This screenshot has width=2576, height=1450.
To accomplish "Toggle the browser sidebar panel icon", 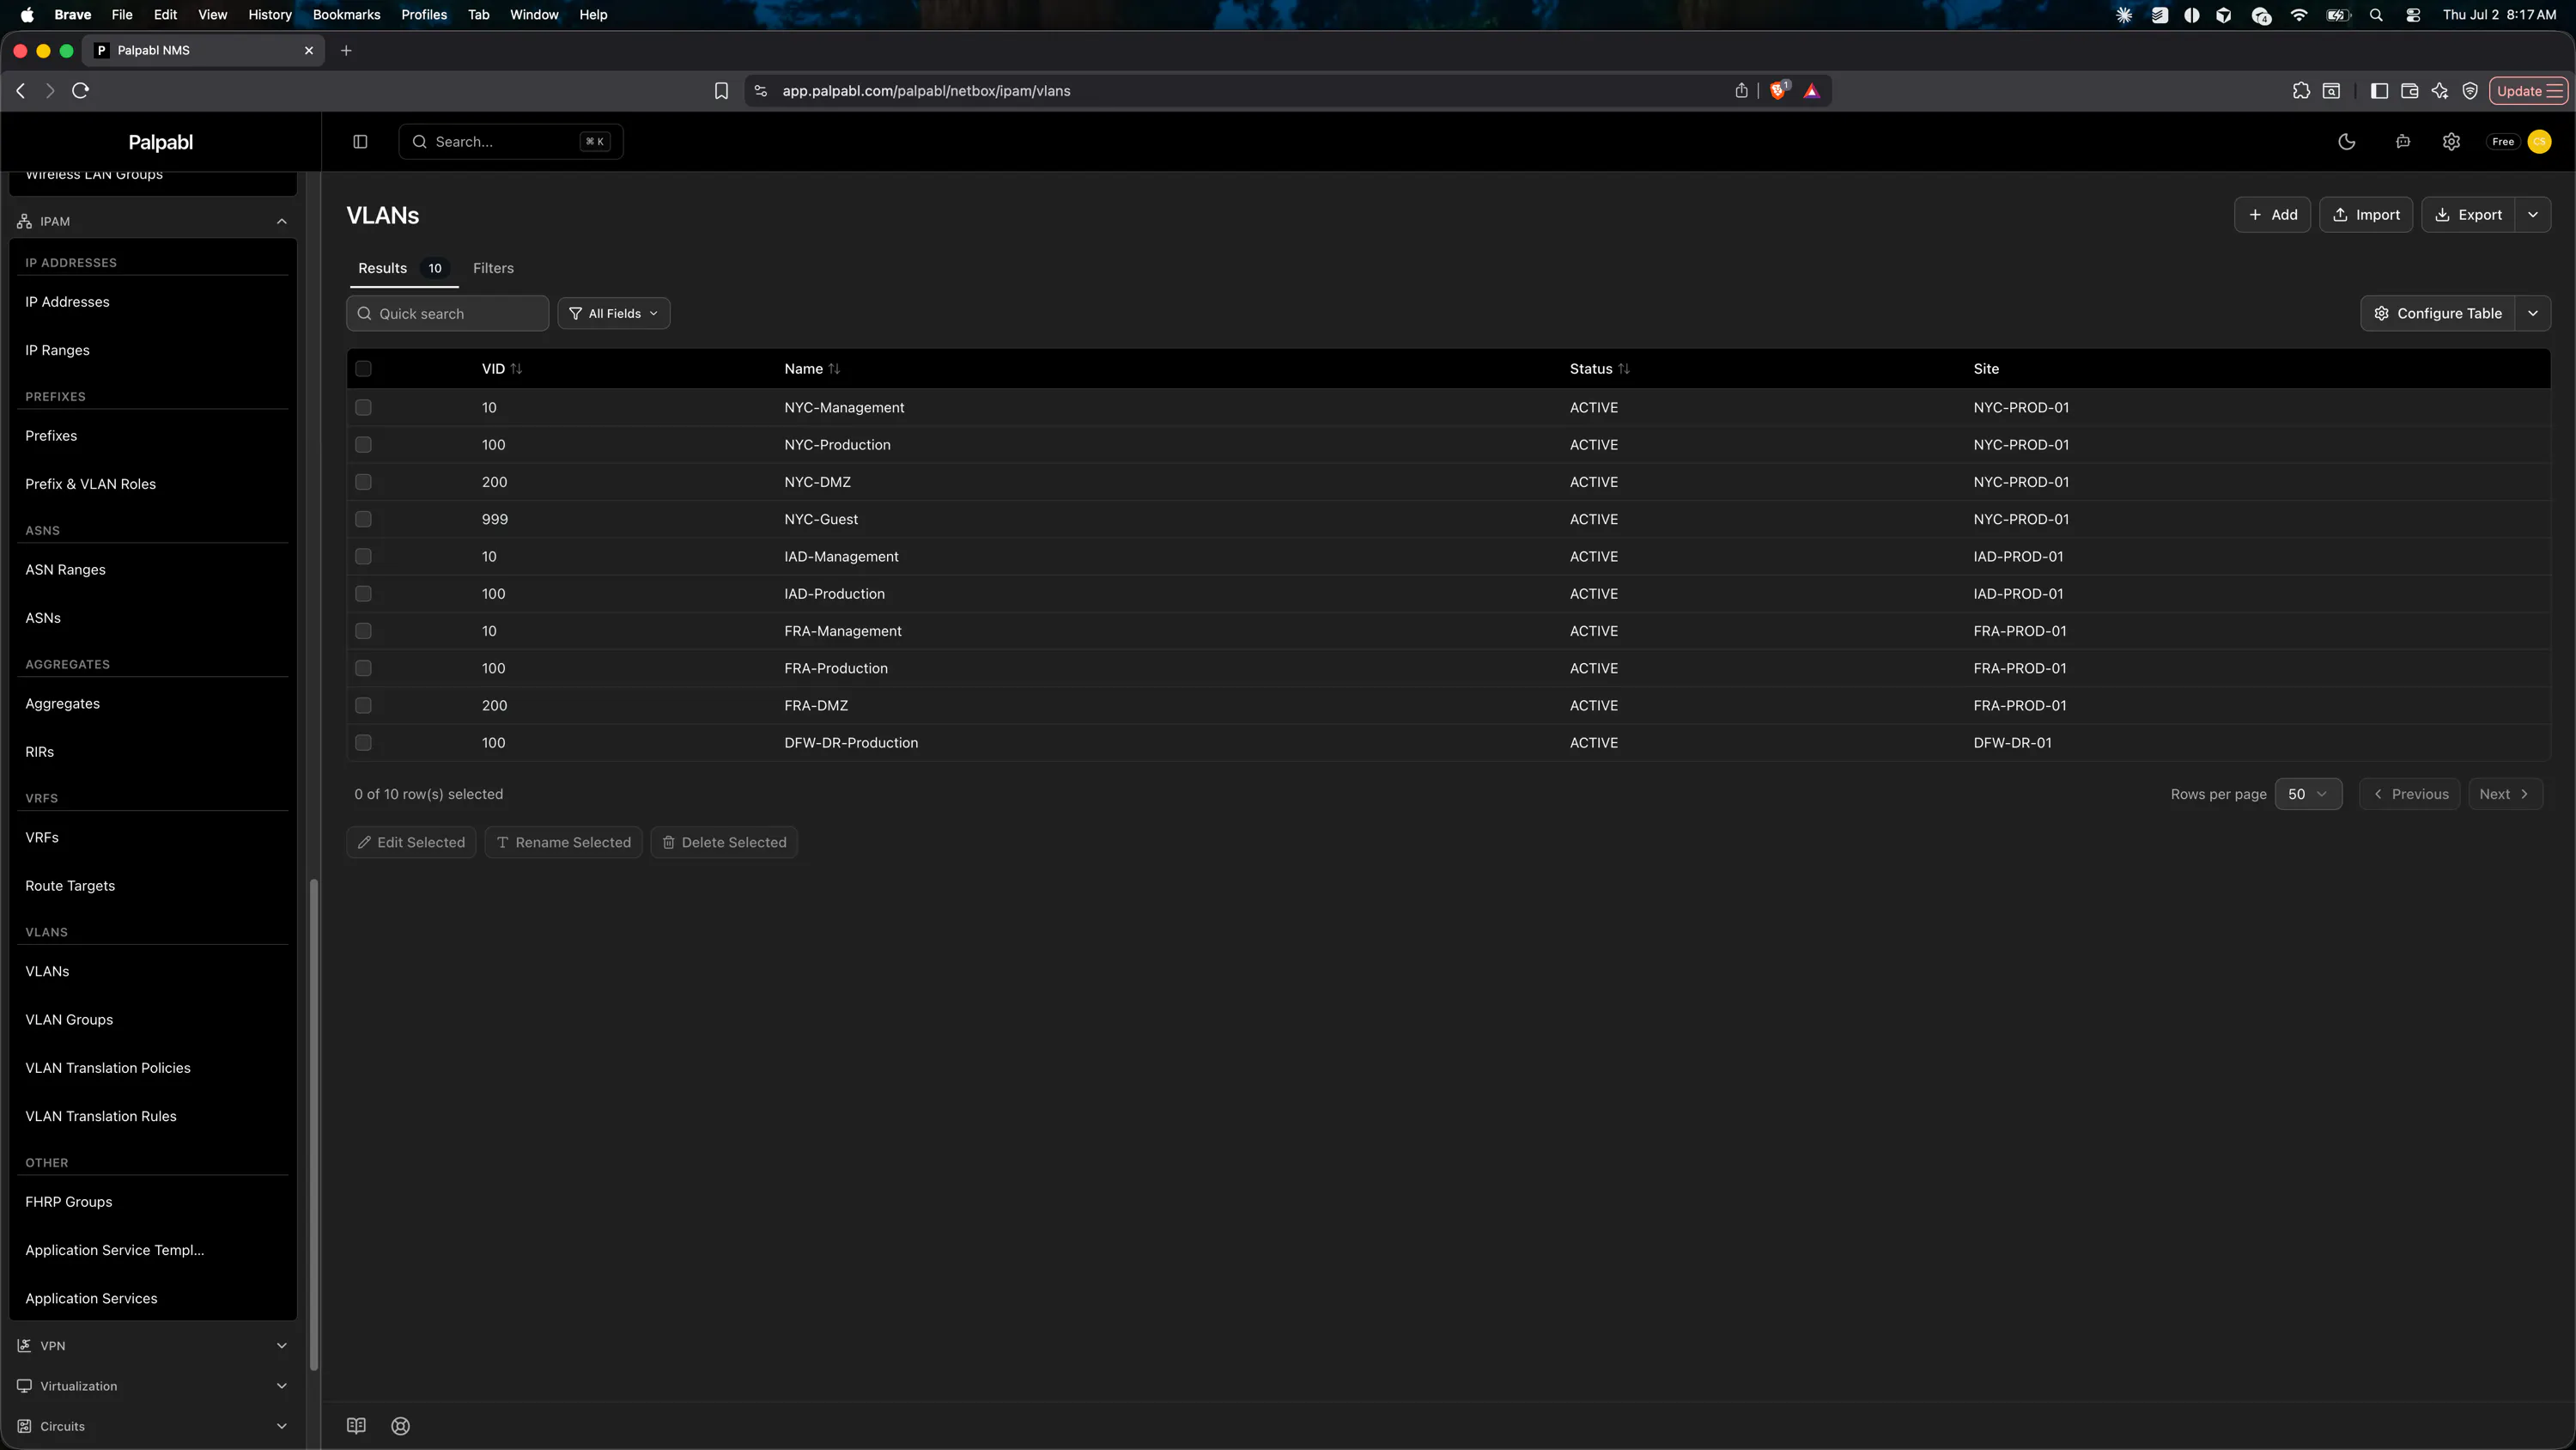I will coord(2380,91).
